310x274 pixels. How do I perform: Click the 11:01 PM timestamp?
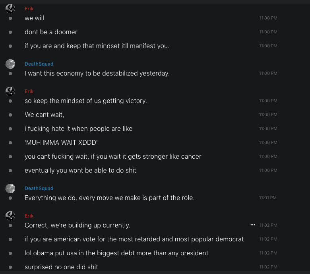pos(267,198)
